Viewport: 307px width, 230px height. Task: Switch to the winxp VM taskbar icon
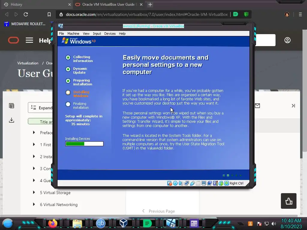point(171,223)
